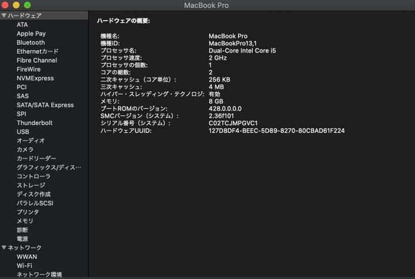Select 診断 in the sidebar
Image resolution: width=415 pixels, height=279 pixels.
pyautogui.click(x=22, y=230)
